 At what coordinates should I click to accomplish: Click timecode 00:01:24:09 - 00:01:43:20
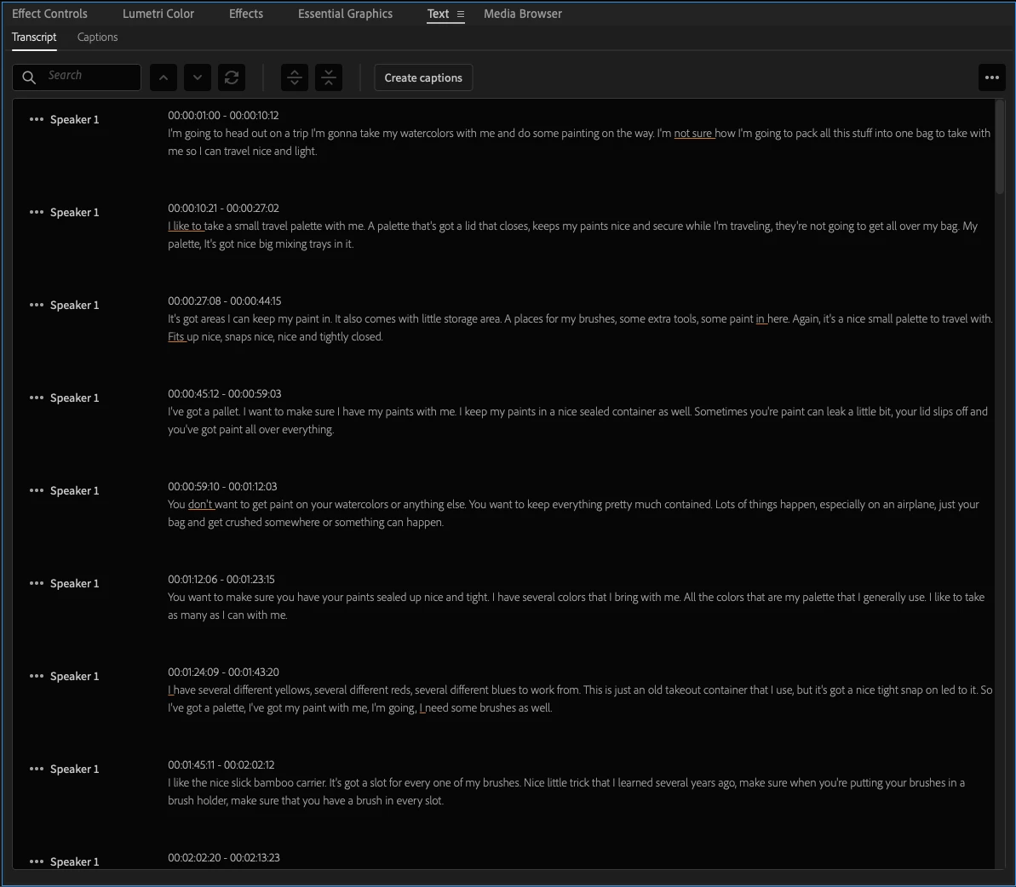[223, 672]
